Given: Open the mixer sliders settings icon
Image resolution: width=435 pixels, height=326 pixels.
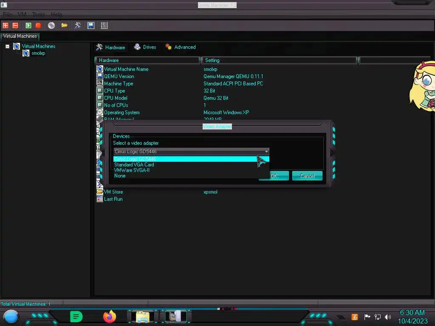Looking at the screenshot, I should (104, 25).
